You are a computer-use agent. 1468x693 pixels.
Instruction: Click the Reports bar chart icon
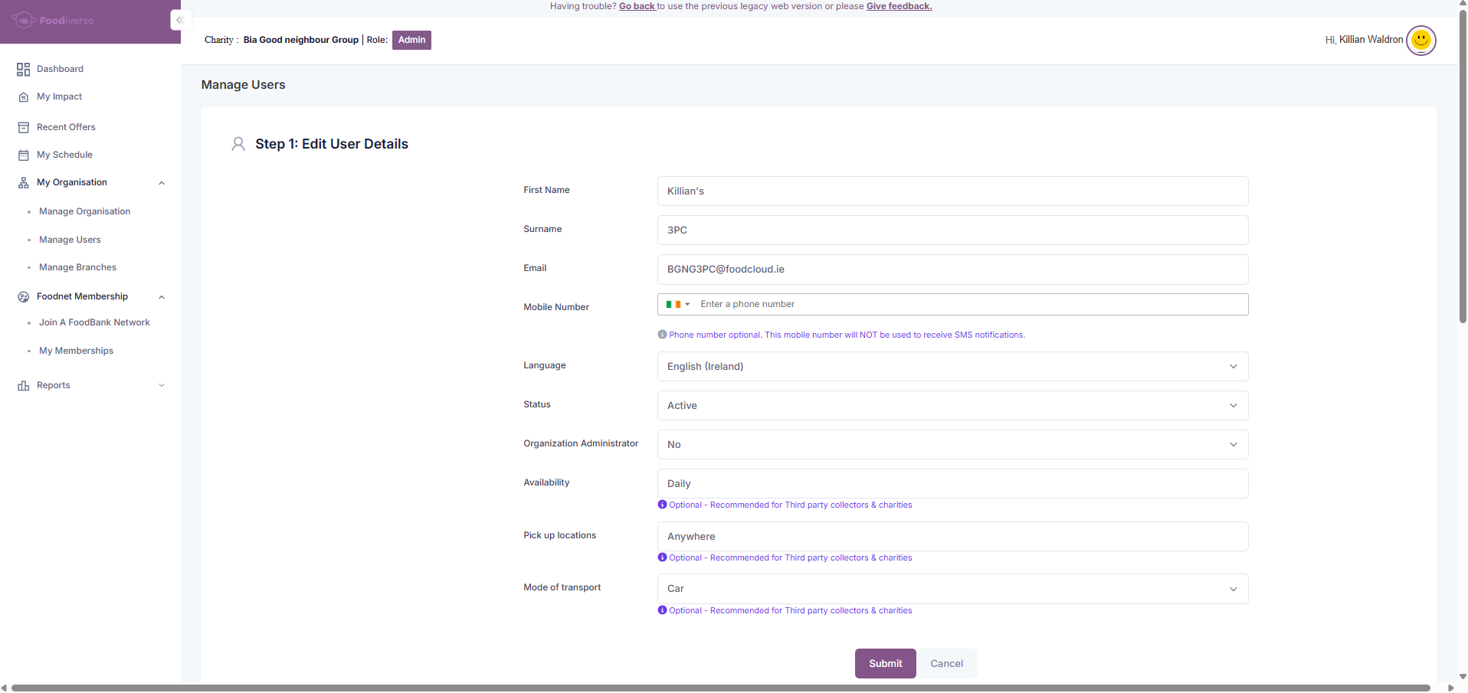(23, 386)
